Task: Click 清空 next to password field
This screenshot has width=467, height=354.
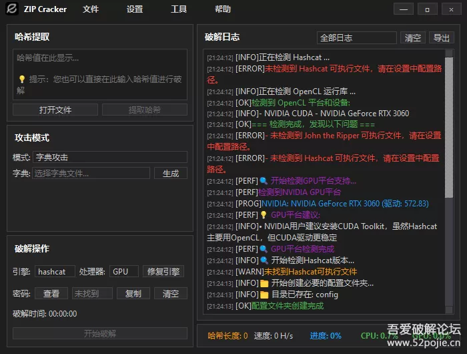Action: tap(171, 293)
